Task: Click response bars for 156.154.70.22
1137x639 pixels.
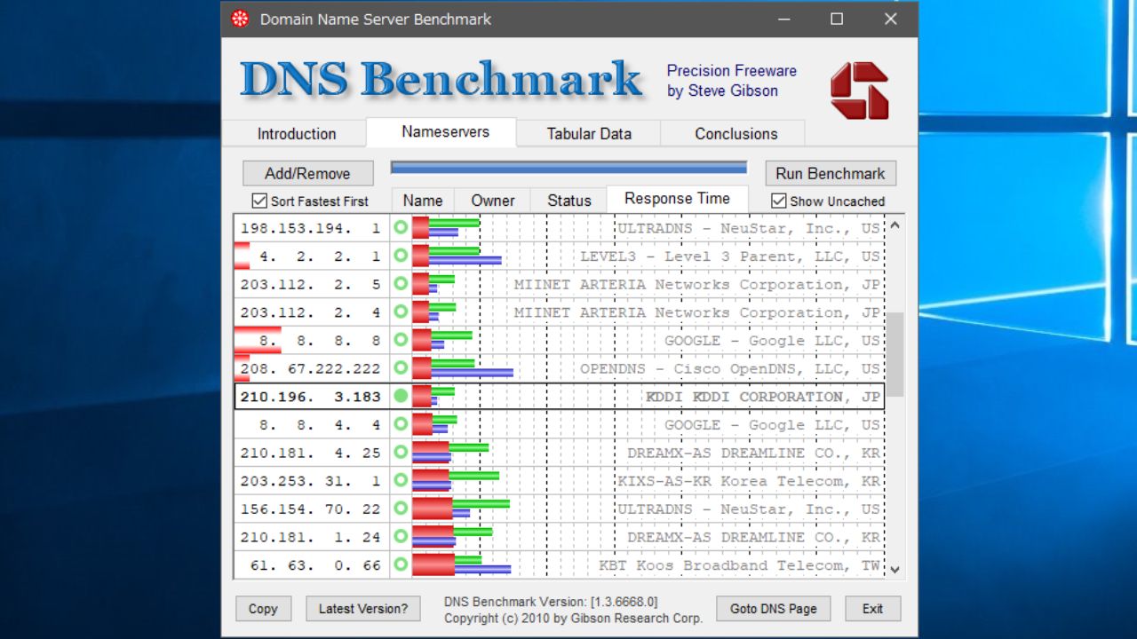Action: point(461,509)
